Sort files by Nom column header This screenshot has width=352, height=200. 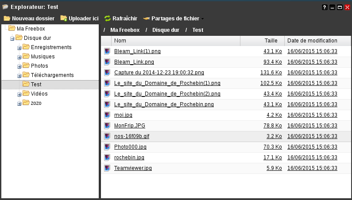coord(120,41)
